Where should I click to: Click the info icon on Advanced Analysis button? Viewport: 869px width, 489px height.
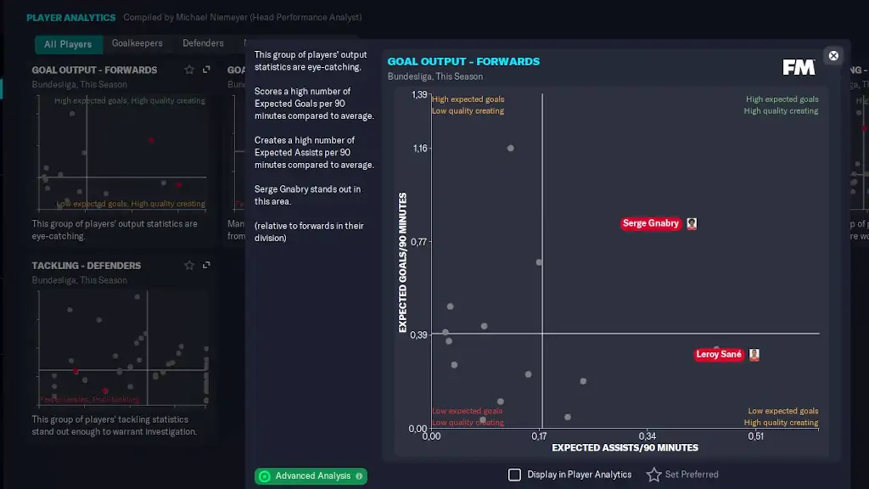359,476
